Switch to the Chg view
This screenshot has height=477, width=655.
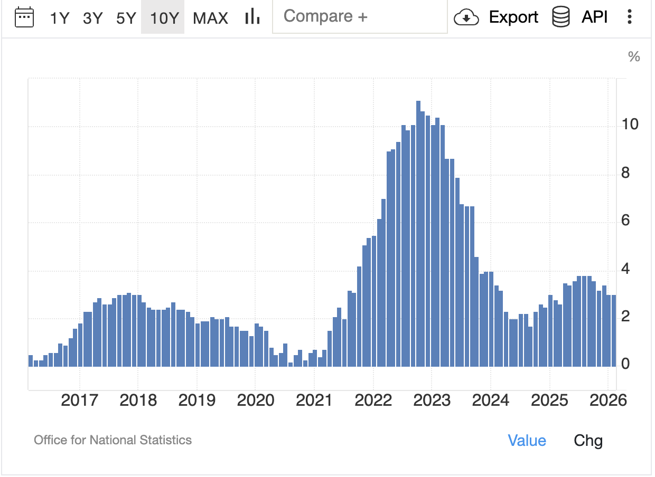[x=588, y=441]
